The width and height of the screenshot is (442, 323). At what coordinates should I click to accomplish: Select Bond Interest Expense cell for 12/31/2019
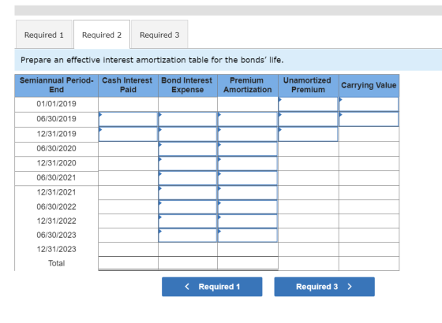coord(188,134)
